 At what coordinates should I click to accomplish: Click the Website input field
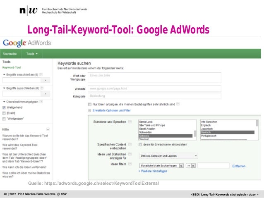point(154,88)
